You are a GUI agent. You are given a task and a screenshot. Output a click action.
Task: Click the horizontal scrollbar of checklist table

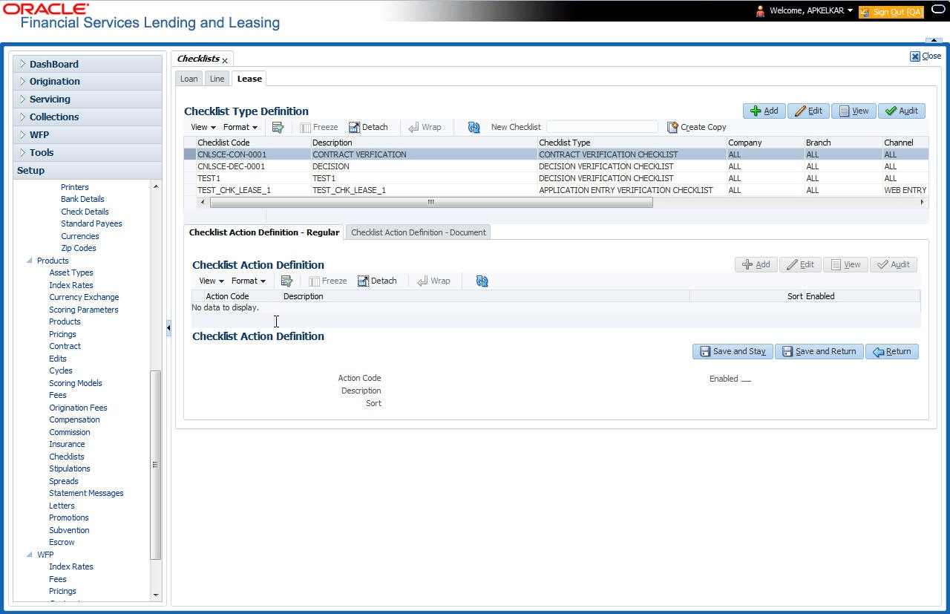click(431, 202)
